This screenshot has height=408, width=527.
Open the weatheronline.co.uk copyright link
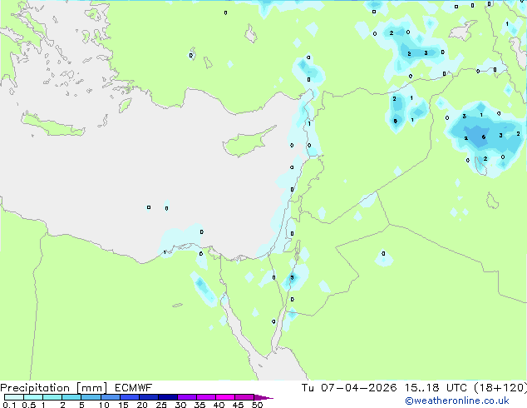coord(457,401)
